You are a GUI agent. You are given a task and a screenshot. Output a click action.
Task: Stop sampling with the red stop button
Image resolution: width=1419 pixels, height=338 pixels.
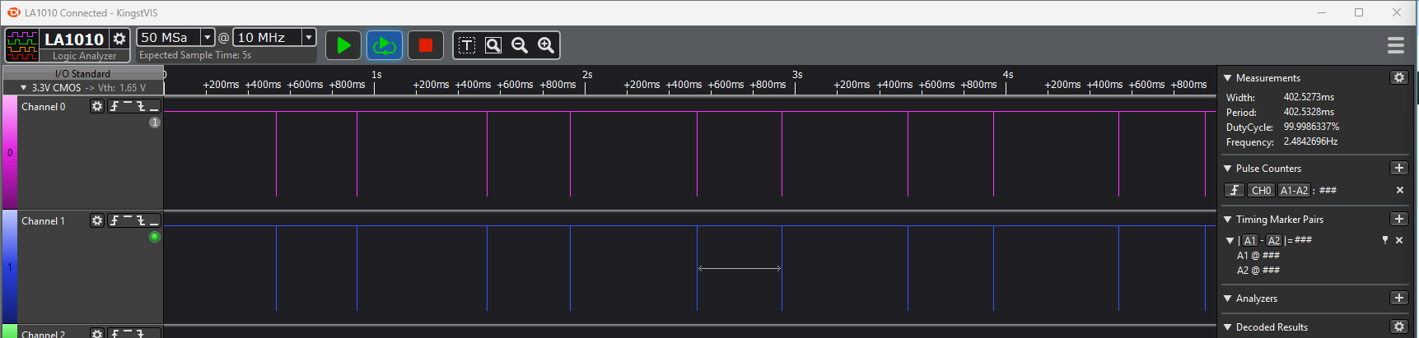click(426, 45)
